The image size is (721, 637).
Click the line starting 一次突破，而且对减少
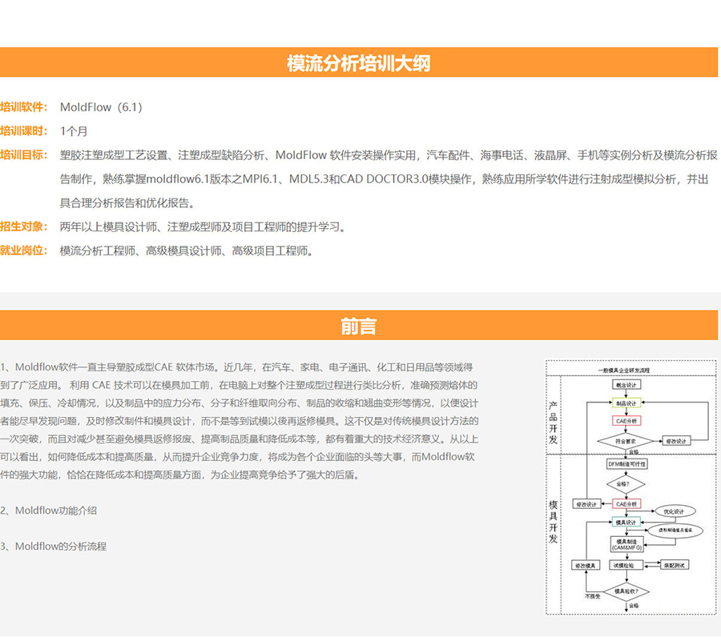(x=239, y=439)
